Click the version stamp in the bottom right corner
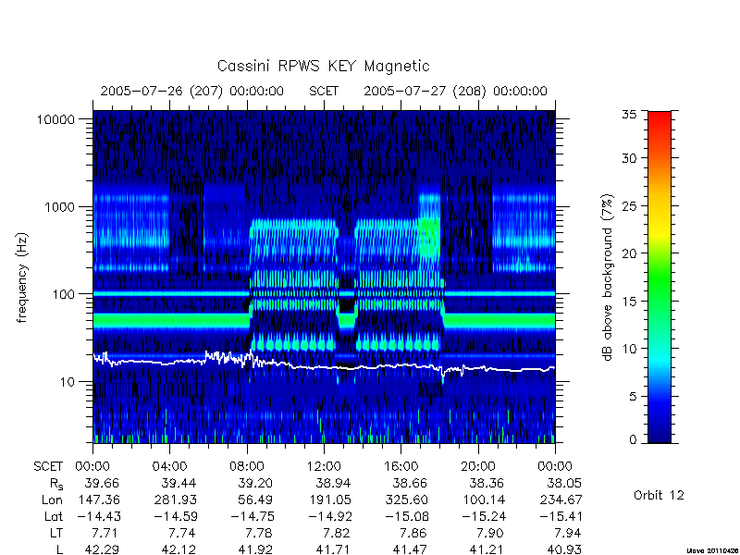The width and height of the screenshot is (740, 555). [x=711, y=550]
